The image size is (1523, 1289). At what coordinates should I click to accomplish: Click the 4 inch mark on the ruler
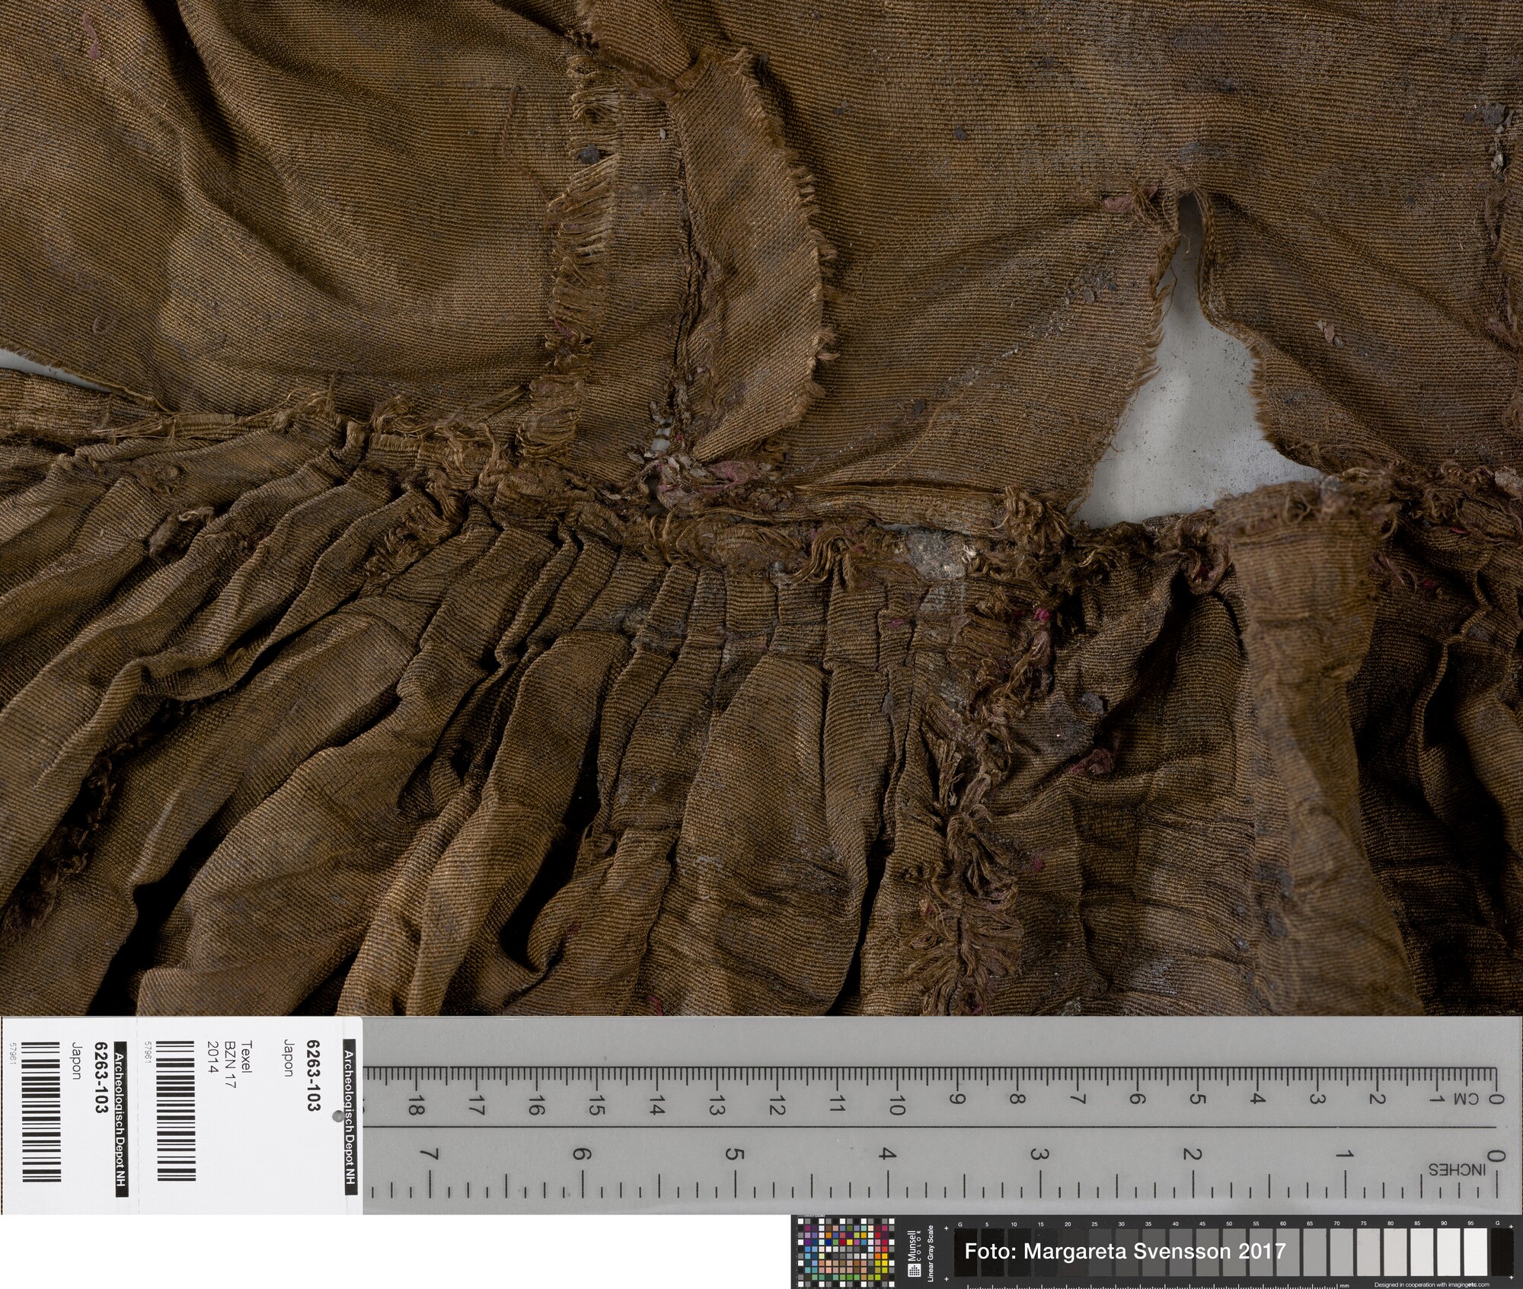(886, 1155)
